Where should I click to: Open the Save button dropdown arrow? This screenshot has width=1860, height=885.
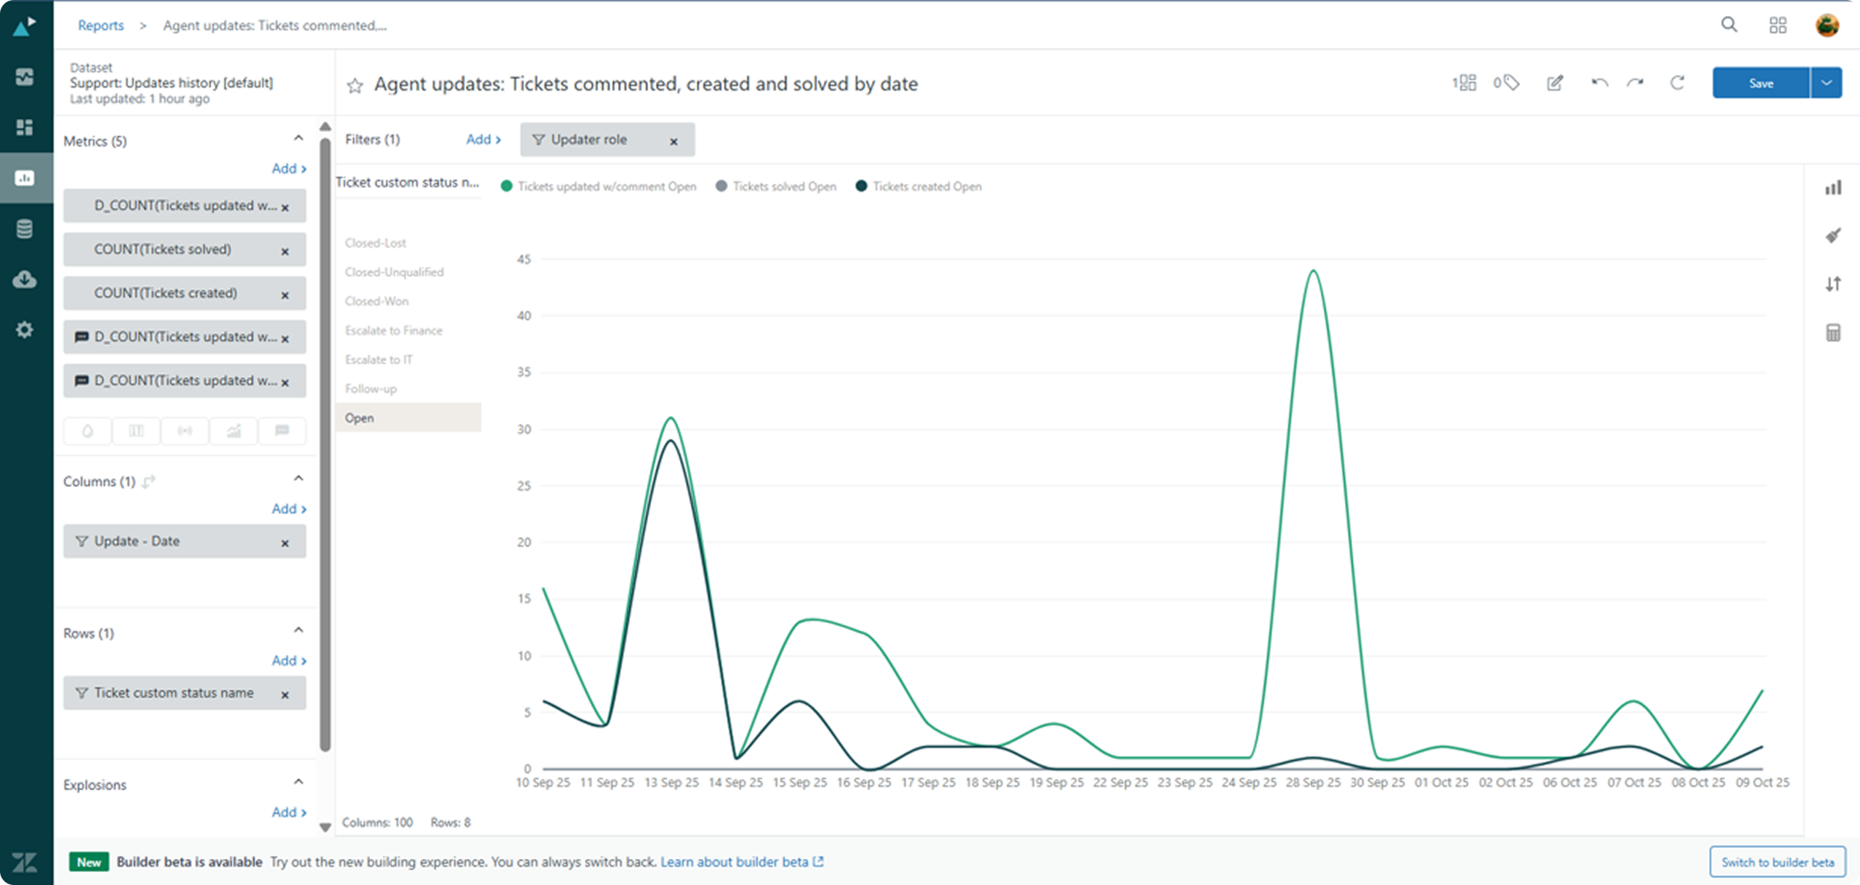point(1826,83)
